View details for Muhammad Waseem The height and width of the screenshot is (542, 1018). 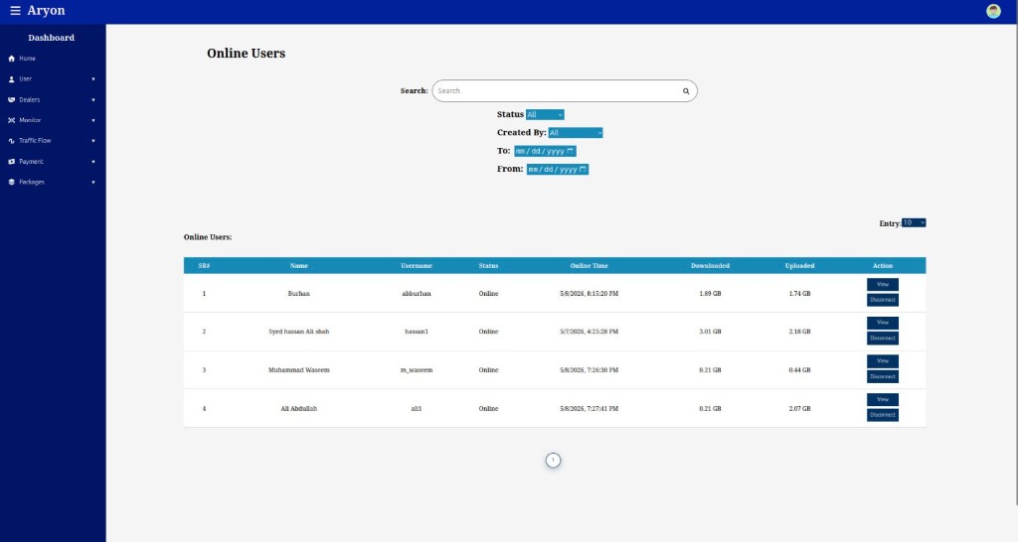pos(883,361)
